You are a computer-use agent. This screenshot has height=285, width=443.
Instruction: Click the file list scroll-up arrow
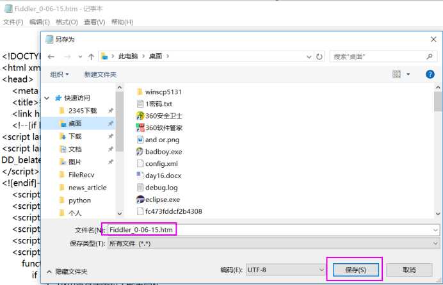438,87
